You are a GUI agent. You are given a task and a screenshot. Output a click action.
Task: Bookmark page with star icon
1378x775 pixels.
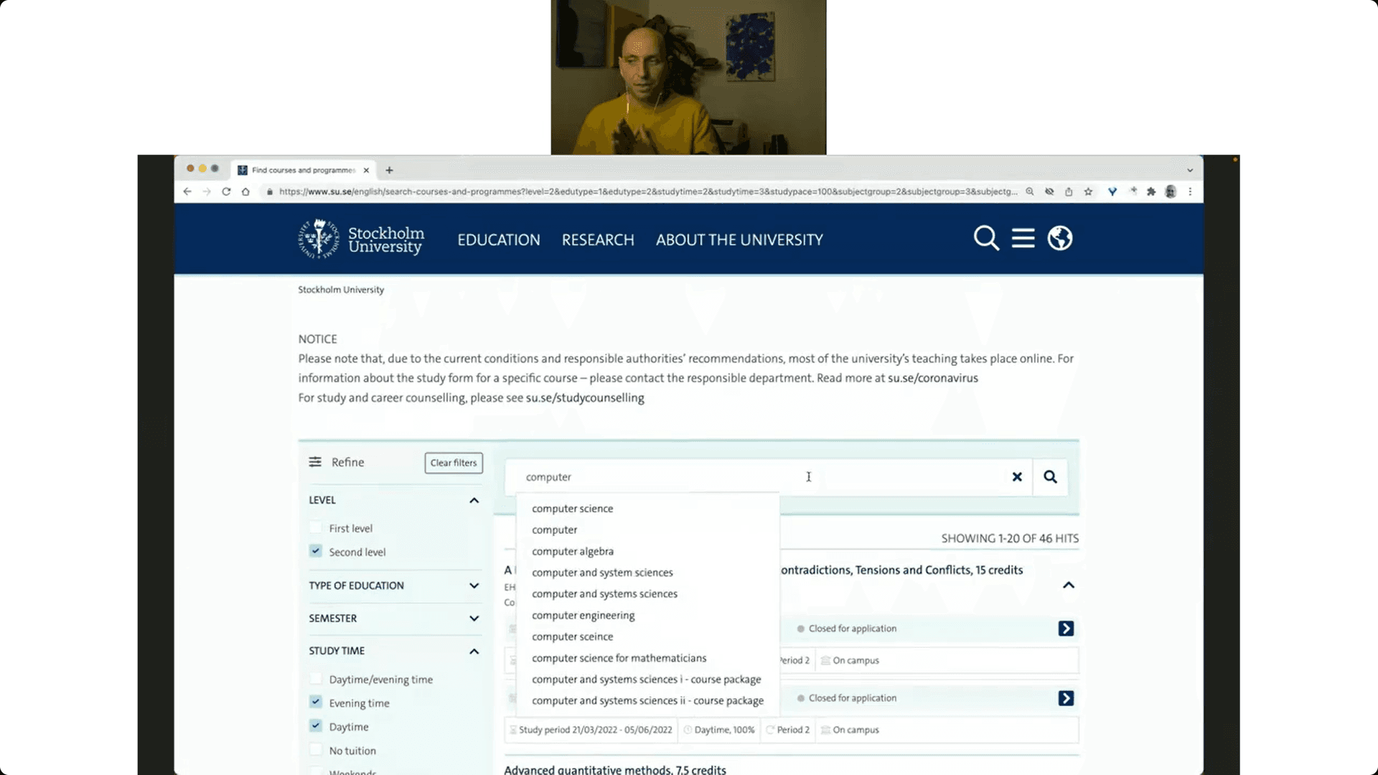click(1088, 192)
